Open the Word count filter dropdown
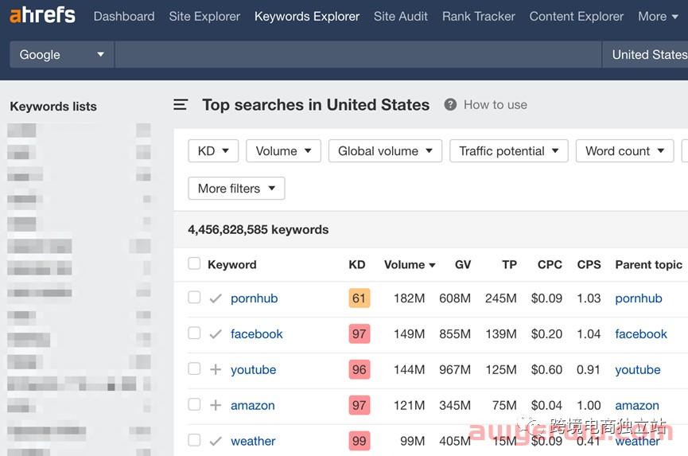 [625, 151]
